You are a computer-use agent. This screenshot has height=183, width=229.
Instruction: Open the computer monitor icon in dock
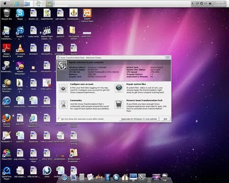coord(133,177)
